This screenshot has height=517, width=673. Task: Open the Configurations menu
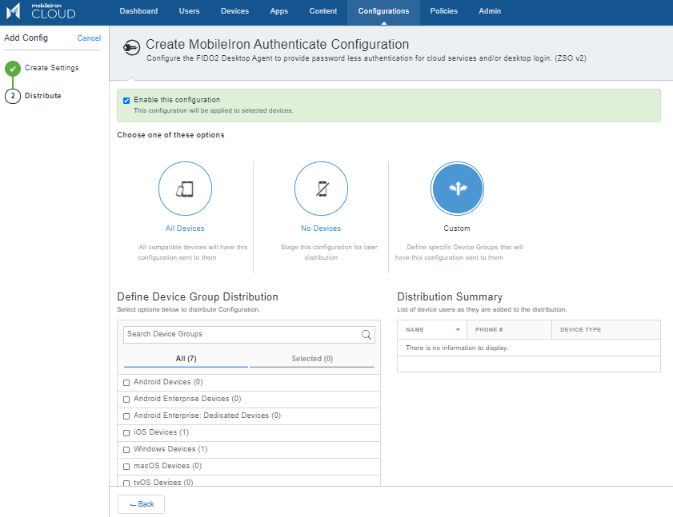pos(383,11)
